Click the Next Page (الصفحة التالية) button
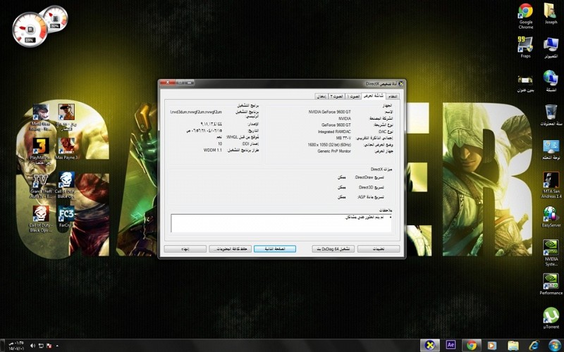The image size is (564, 352). click(275, 249)
